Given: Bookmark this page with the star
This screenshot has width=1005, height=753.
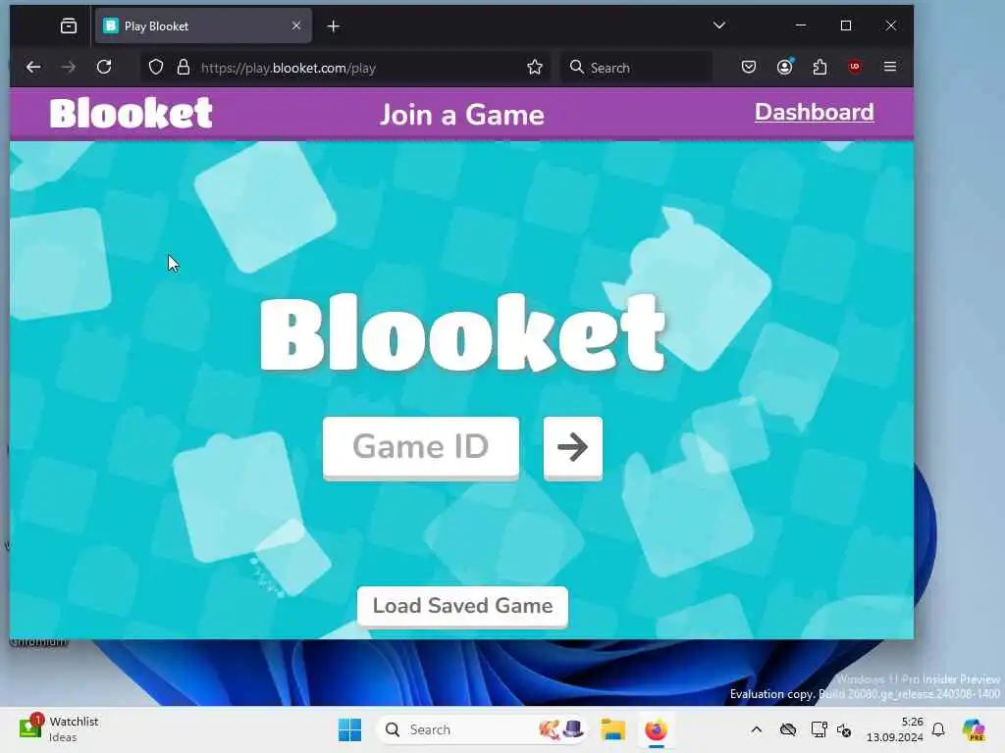Looking at the screenshot, I should click(x=535, y=68).
